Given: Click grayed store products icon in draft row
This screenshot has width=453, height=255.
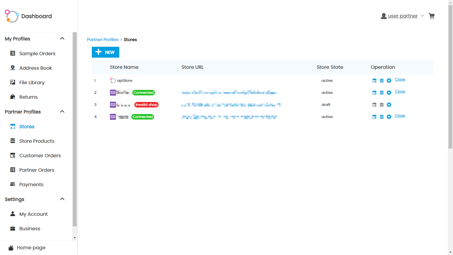Looking at the screenshot, I should pyautogui.click(x=382, y=105).
